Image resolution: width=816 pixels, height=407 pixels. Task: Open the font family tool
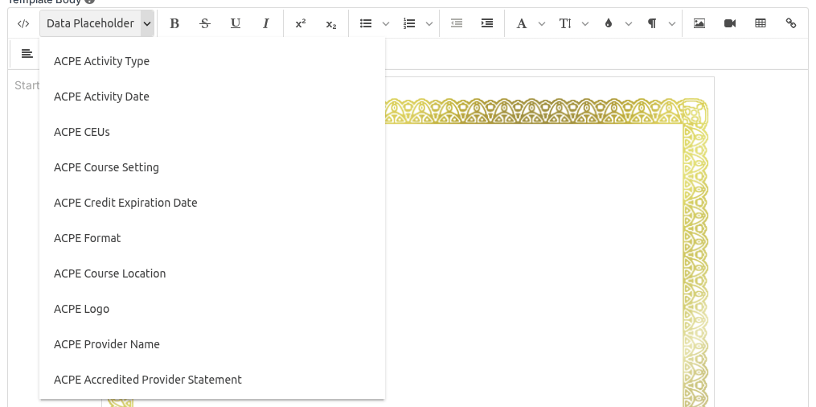522,23
